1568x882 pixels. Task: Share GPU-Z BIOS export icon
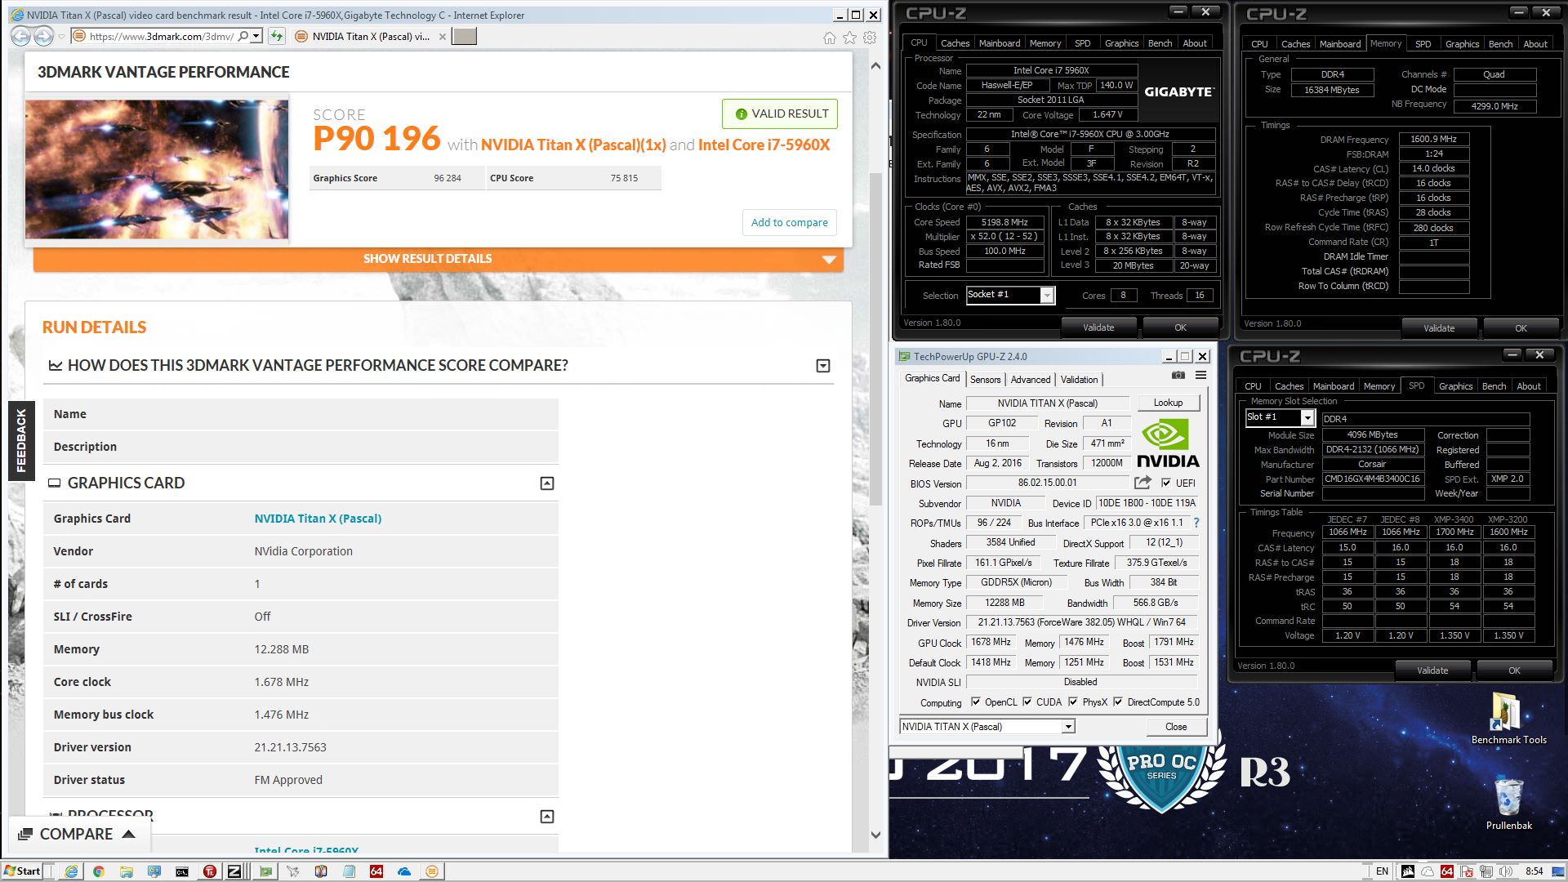point(1143,483)
